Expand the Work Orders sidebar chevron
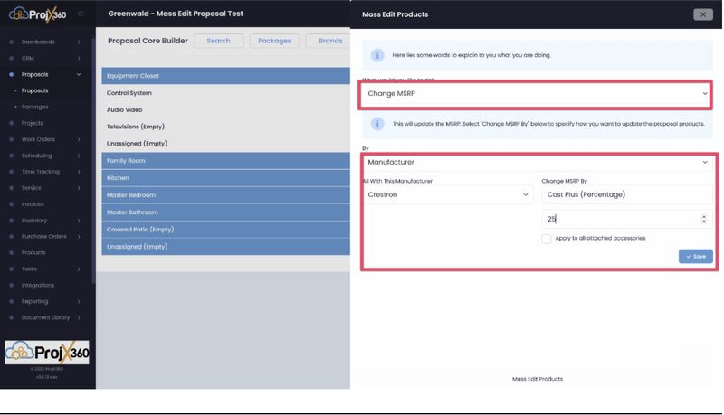Image resolution: width=724 pixels, height=415 pixels. [79, 139]
